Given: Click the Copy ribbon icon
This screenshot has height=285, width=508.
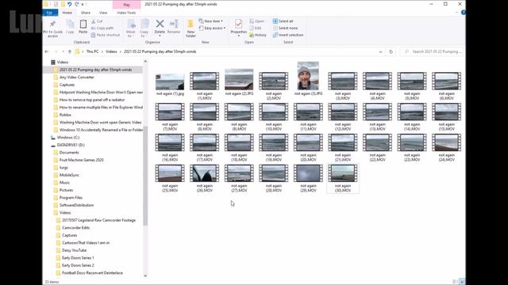Looking at the screenshot, I should point(70,26).
